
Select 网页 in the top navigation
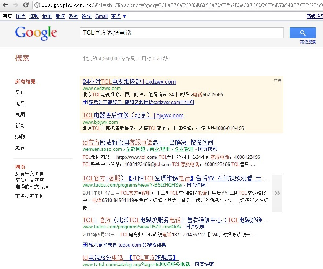[7, 16]
